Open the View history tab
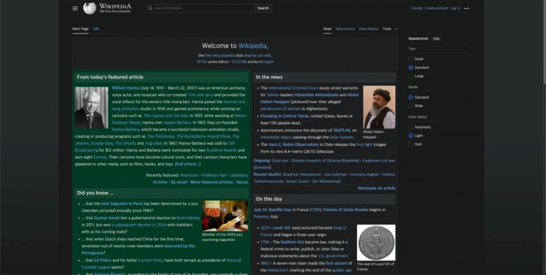 coord(368,29)
